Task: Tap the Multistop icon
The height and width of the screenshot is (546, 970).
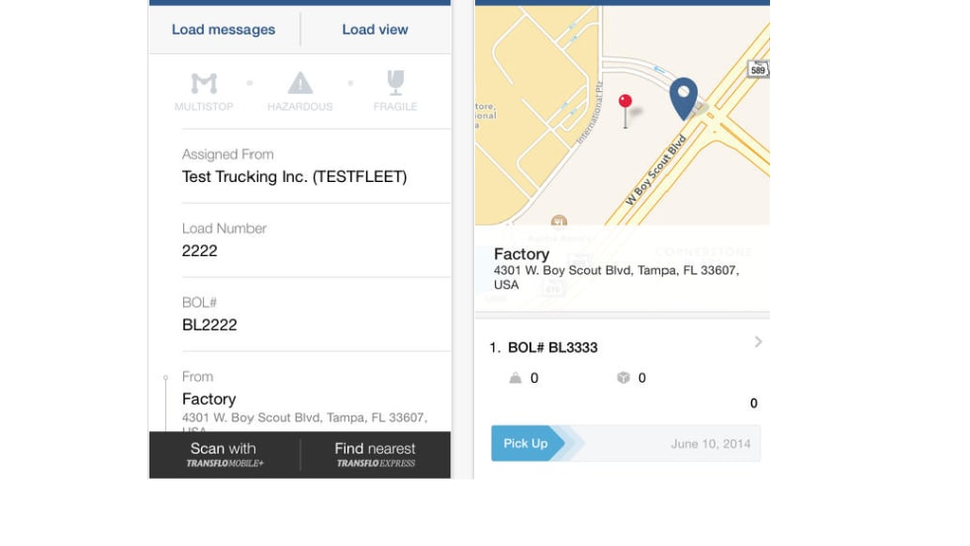Action: click(204, 84)
